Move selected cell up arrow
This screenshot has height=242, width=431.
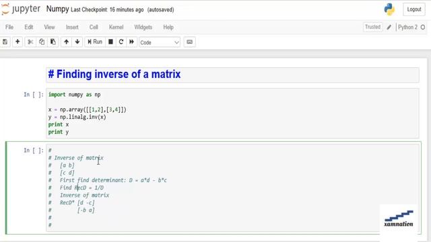(x=66, y=42)
